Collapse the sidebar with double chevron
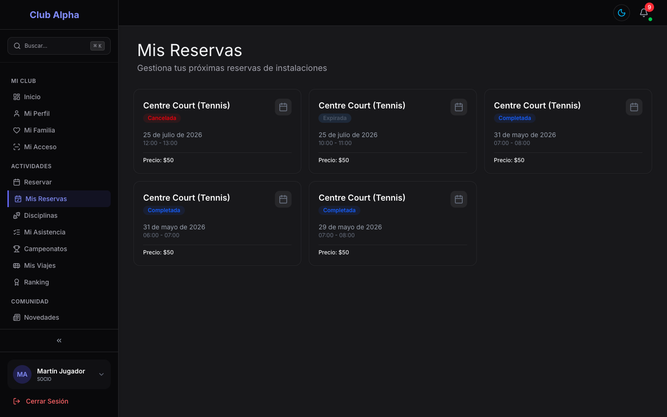This screenshot has height=417, width=667. click(x=59, y=341)
